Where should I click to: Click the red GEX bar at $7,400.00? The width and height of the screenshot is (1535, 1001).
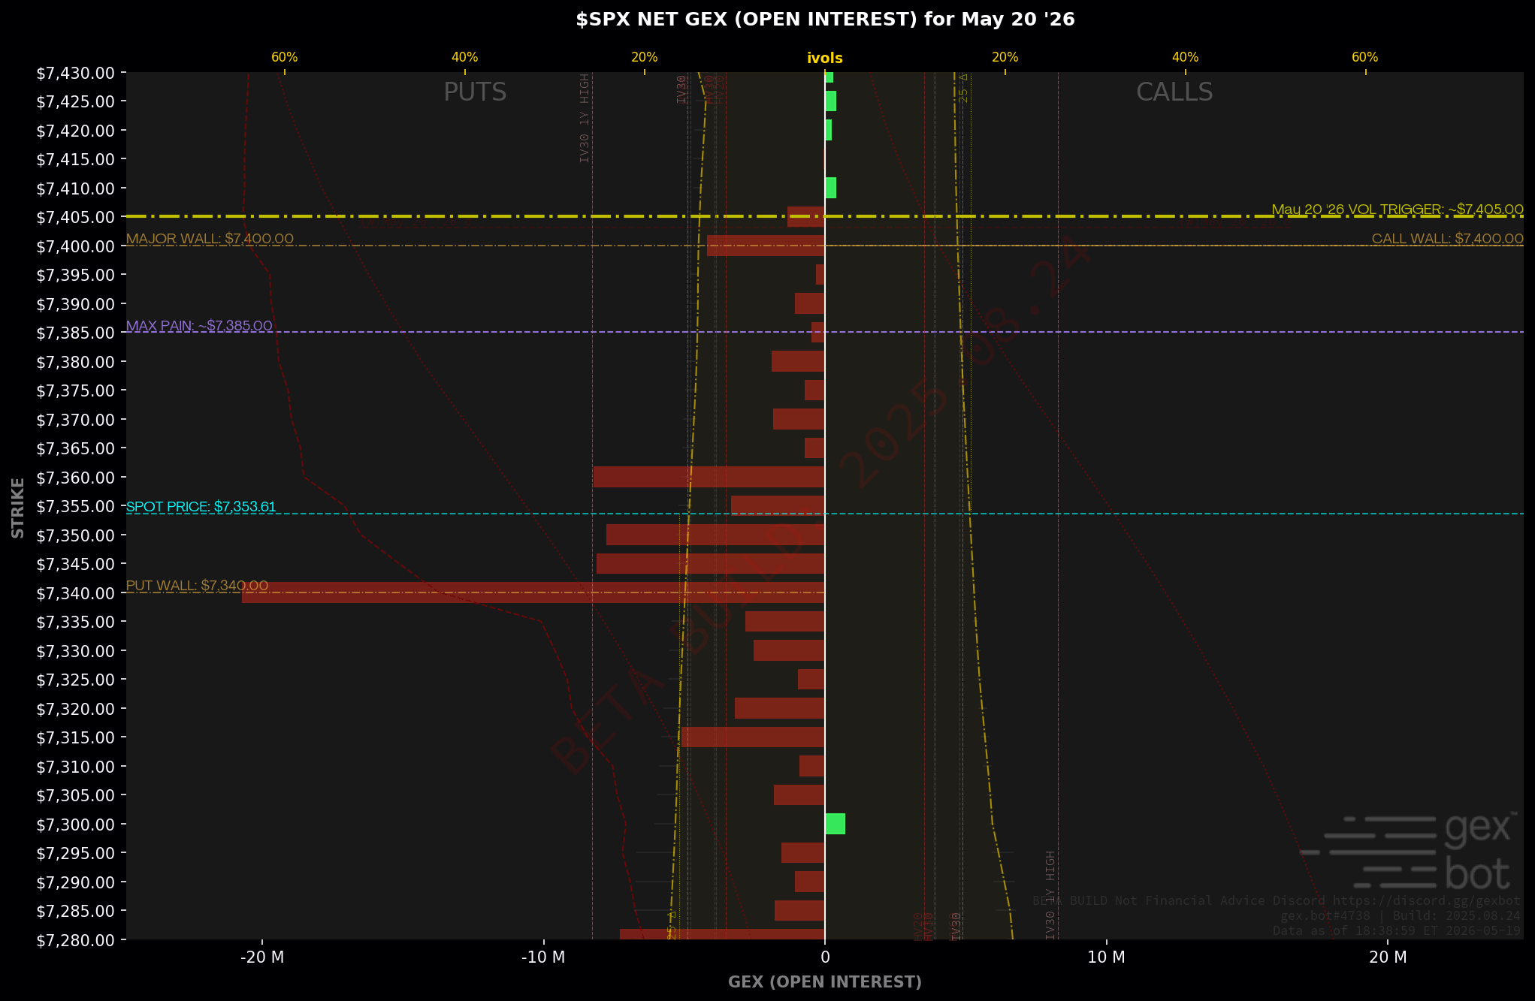coord(766,246)
